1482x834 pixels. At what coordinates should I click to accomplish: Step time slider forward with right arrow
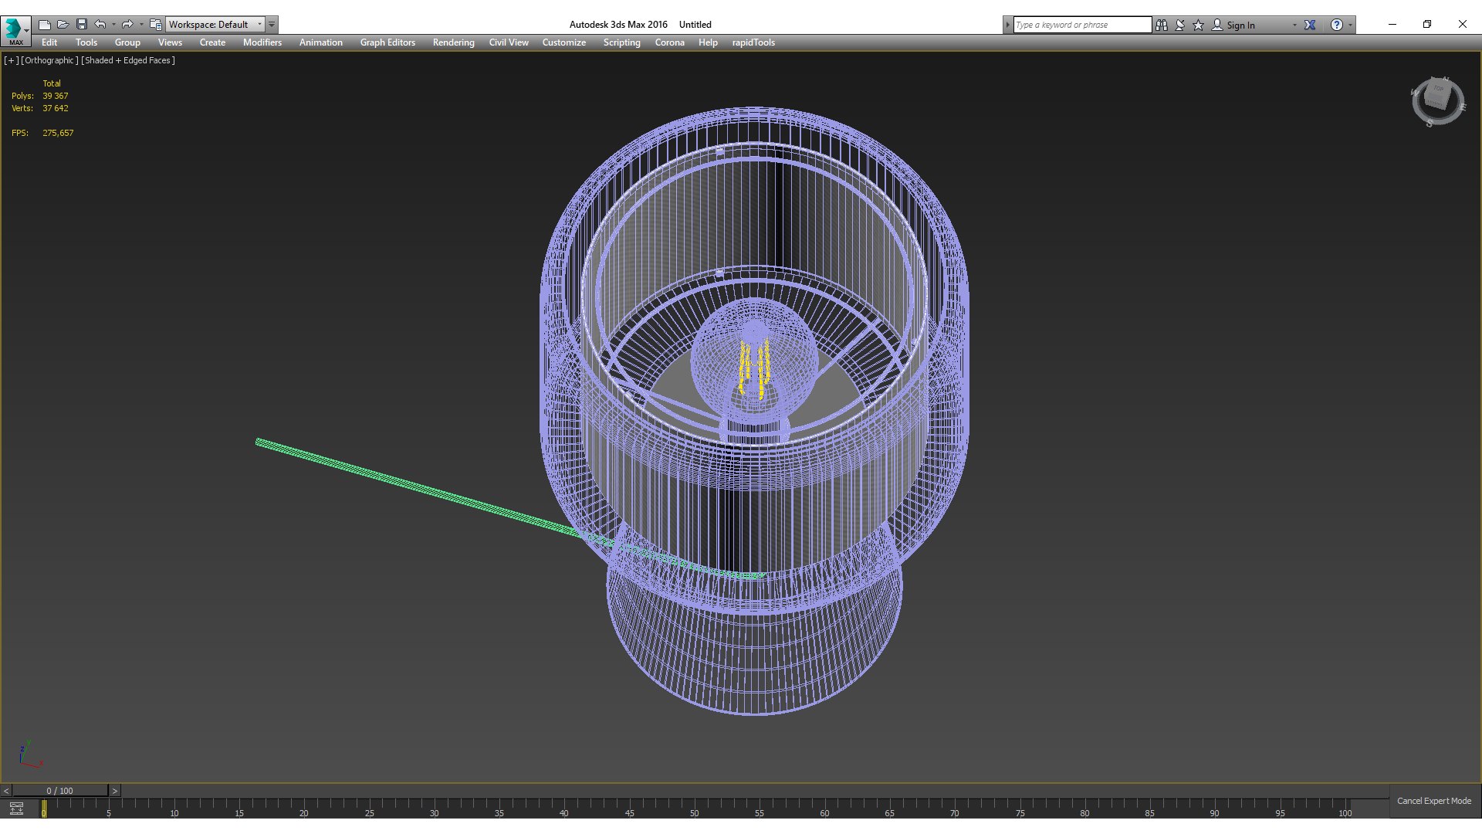pos(115,791)
